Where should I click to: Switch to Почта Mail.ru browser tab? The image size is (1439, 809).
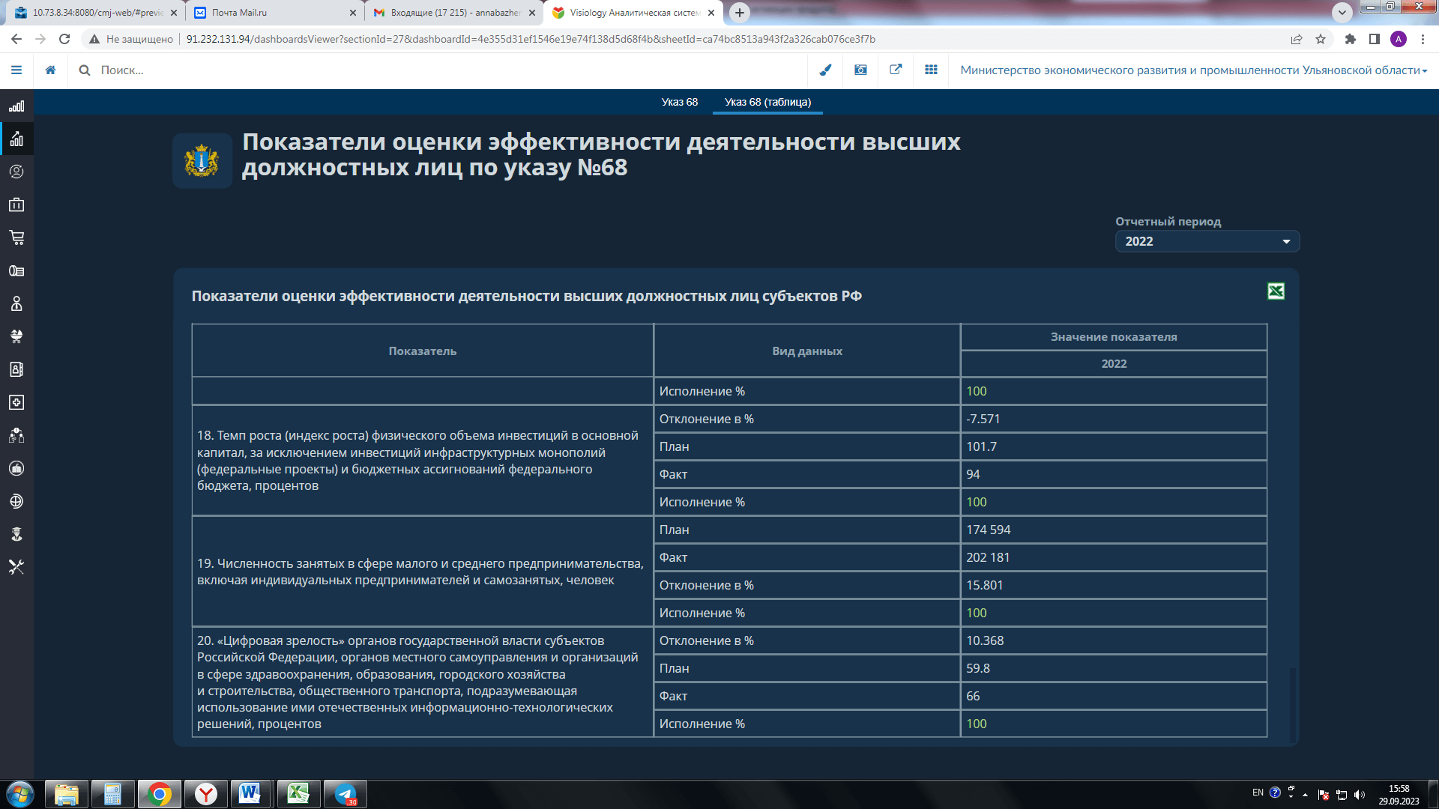274,13
